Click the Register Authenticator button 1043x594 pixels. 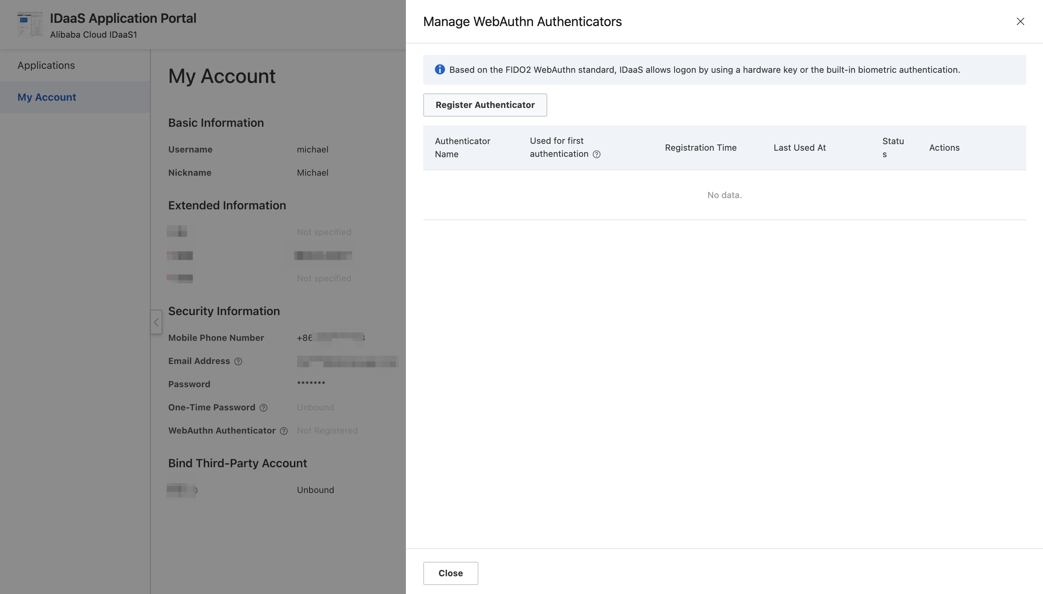click(485, 105)
